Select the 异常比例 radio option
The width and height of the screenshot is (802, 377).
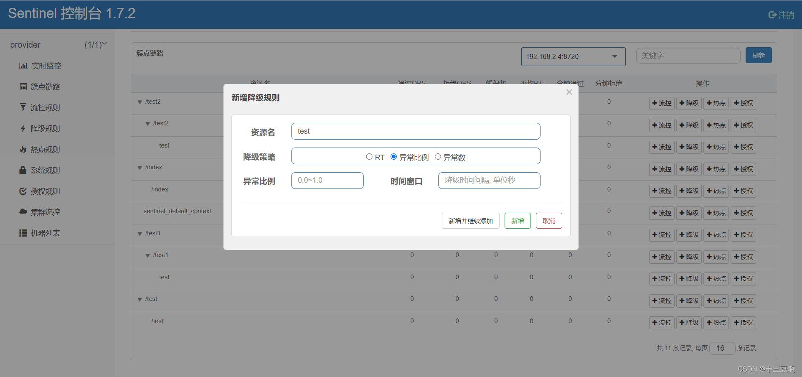[393, 157]
